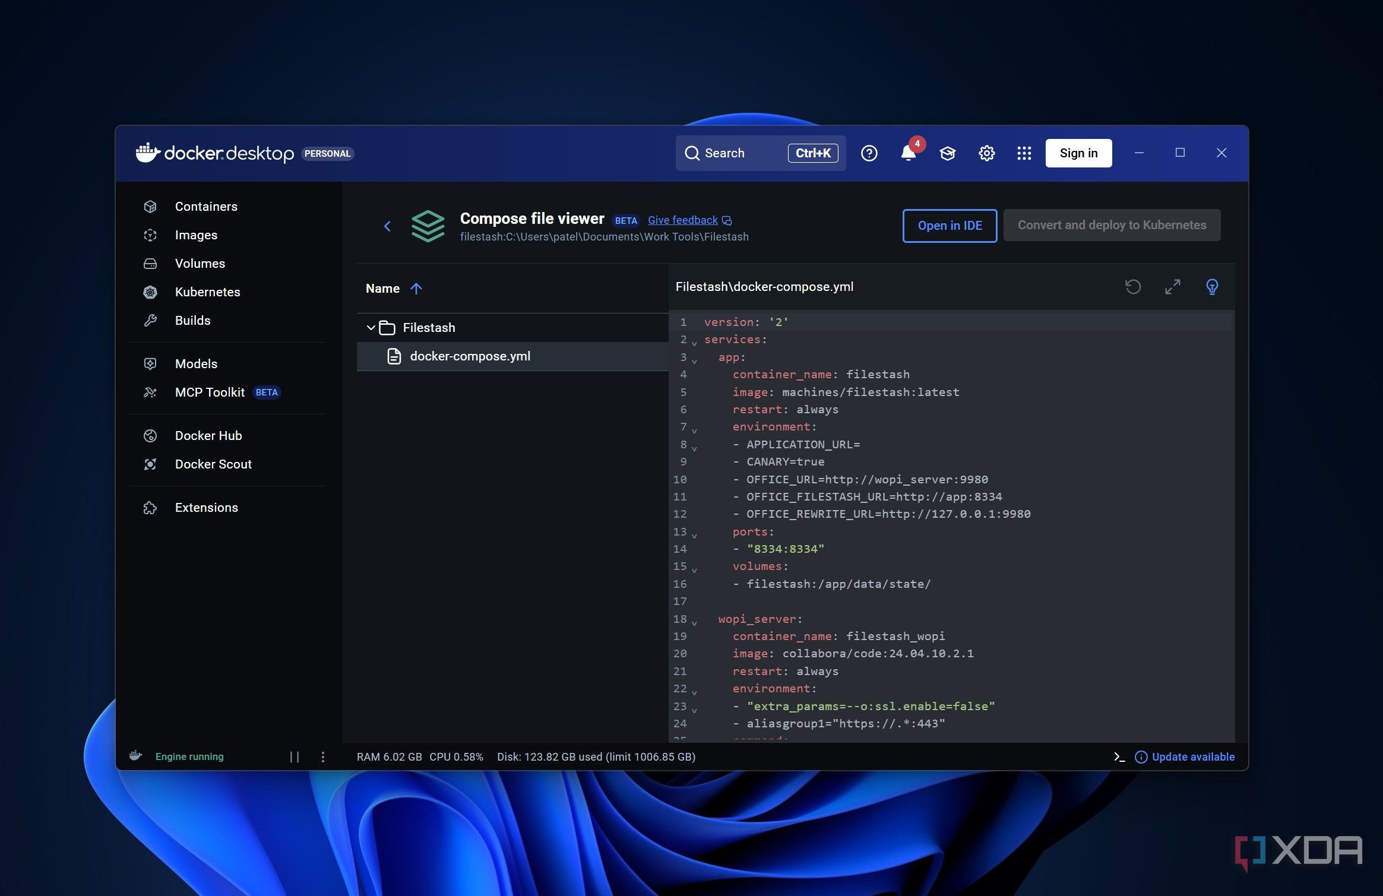Click the Docker engine whale status icon

pos(135,756)
